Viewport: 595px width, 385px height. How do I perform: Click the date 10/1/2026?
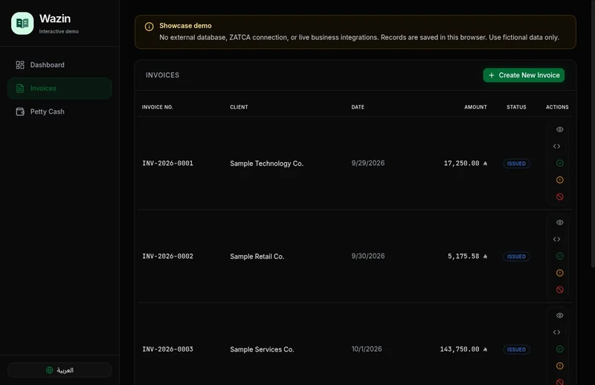point(367,349)
